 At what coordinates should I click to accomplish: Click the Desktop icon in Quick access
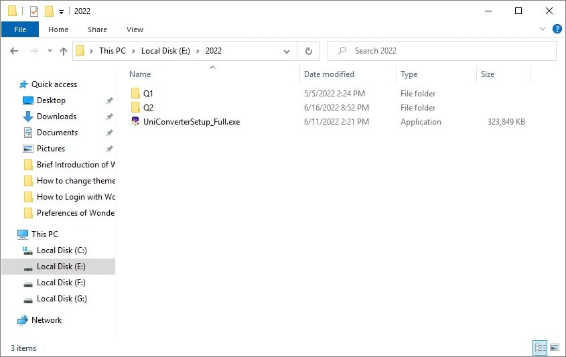coord(27,100)
